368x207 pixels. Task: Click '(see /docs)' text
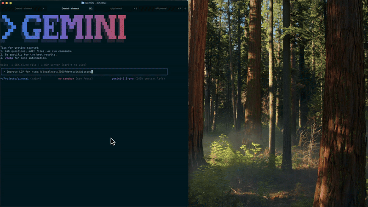(84, 79)
